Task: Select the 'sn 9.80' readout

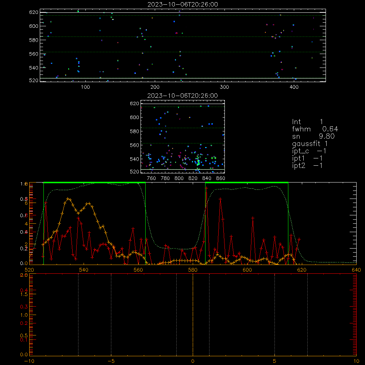Action: click(x=313, y=136)
